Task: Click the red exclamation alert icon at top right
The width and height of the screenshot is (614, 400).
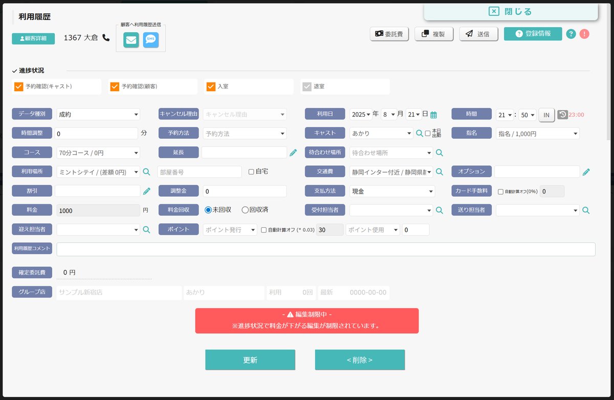Action: click(585, 34)
